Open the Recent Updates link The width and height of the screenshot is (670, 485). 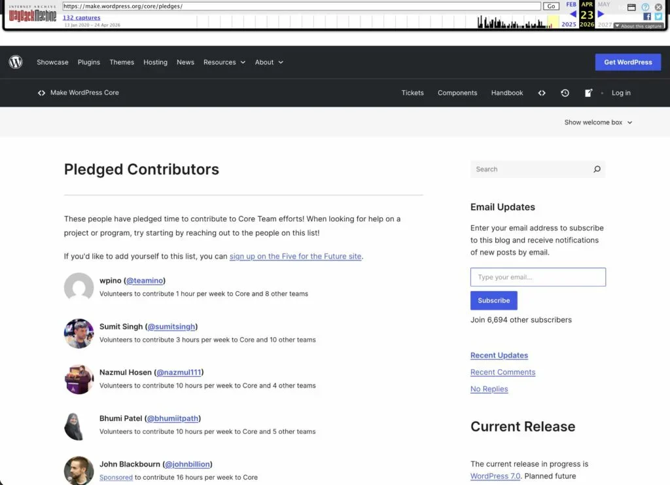pos(499,355)
